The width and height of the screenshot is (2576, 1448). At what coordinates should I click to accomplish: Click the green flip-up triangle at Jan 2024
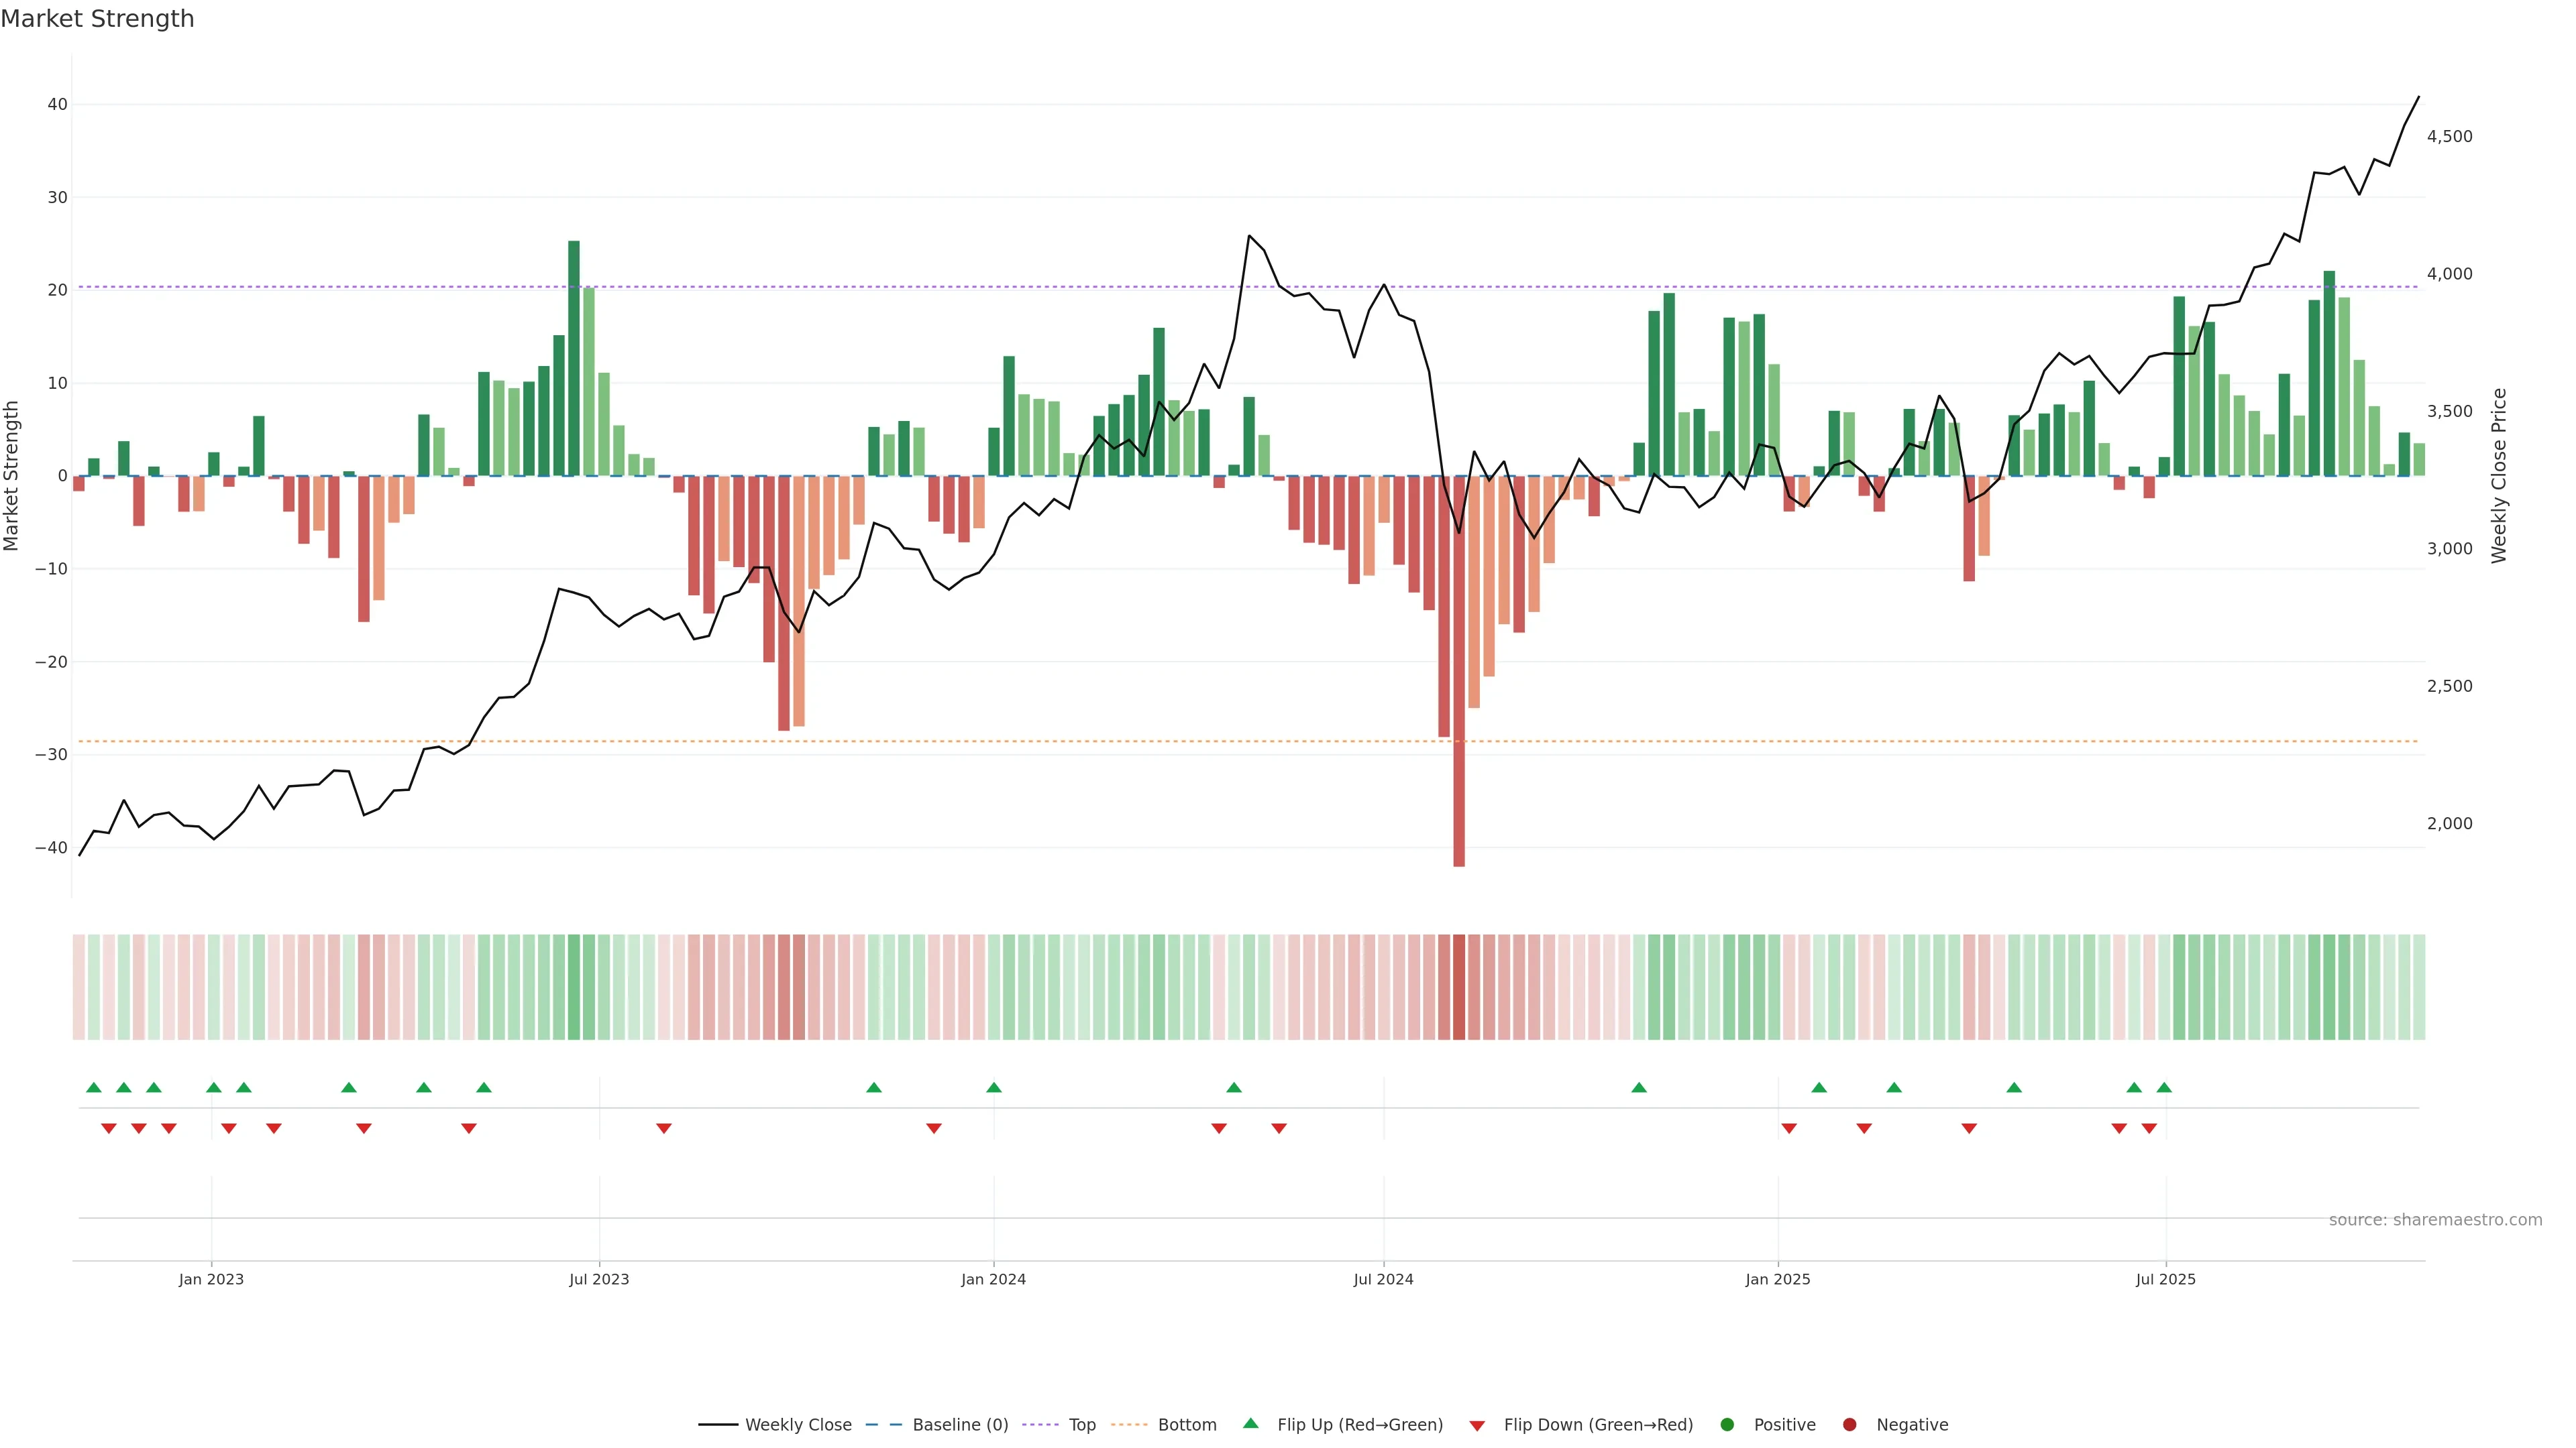pos(994,1087)
